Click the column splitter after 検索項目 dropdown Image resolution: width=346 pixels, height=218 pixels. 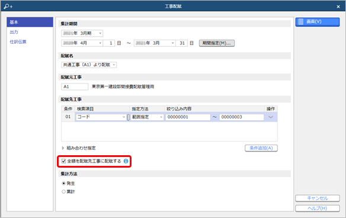(x=129, y=117)
